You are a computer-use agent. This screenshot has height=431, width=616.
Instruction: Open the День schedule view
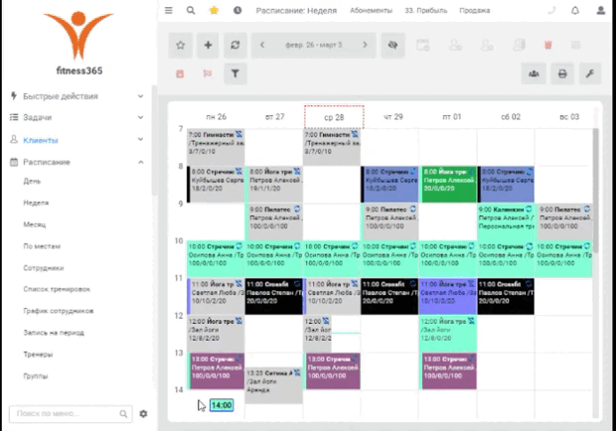click(x=32, y=181)
